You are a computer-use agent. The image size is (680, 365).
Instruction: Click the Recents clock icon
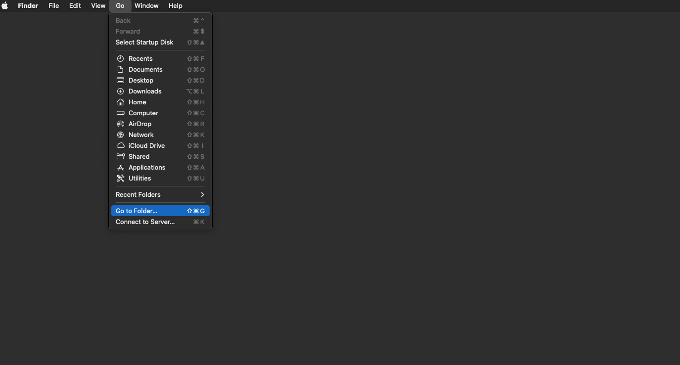point(120,59)
